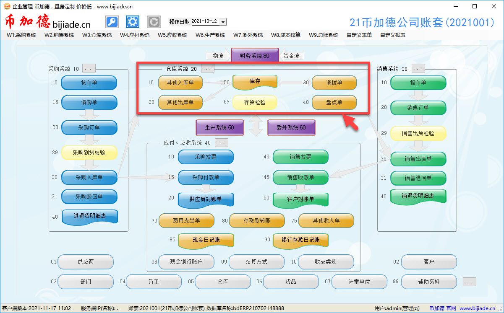Open the 费用支出单 form

(x=186, y=221)
